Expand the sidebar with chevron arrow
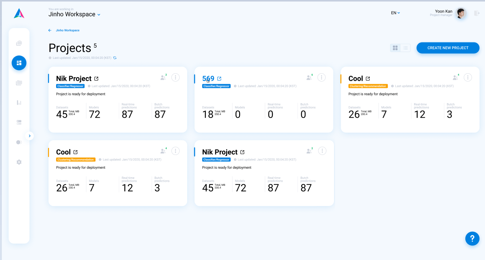The image size is (485, 260). 30,136
